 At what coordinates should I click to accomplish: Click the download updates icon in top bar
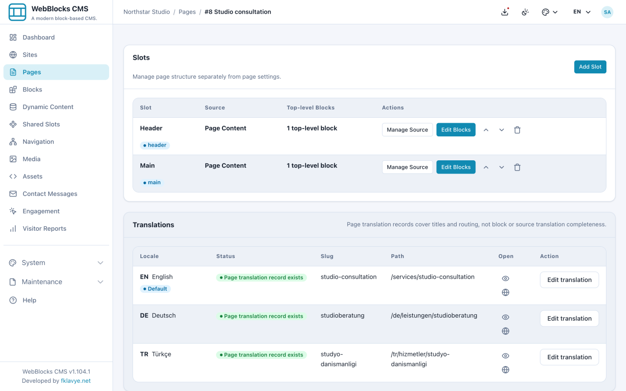click(x=505, y=12)
